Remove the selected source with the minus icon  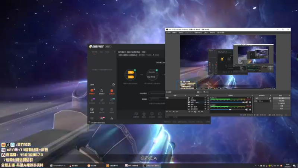coord(192,112)
